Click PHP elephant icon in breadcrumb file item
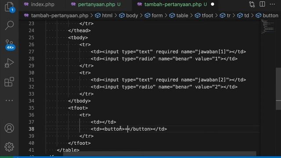The height and width of the screenshot is (158, 281). click(26, 16)
